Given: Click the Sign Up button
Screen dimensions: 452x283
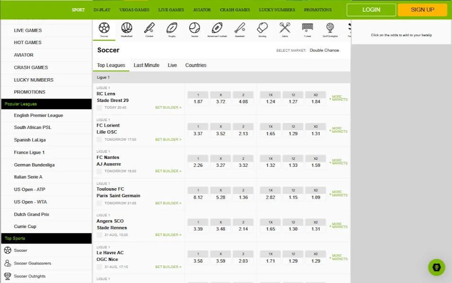Looking at the screenshot, I should click(x=422, y=10).
